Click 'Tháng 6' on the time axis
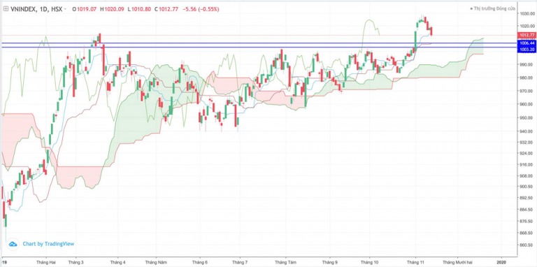 coord(201,263)
